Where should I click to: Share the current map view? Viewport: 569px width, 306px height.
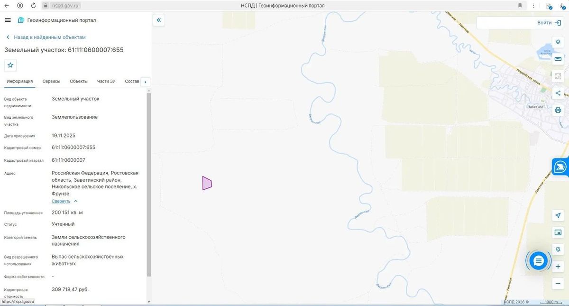(558, 93)
